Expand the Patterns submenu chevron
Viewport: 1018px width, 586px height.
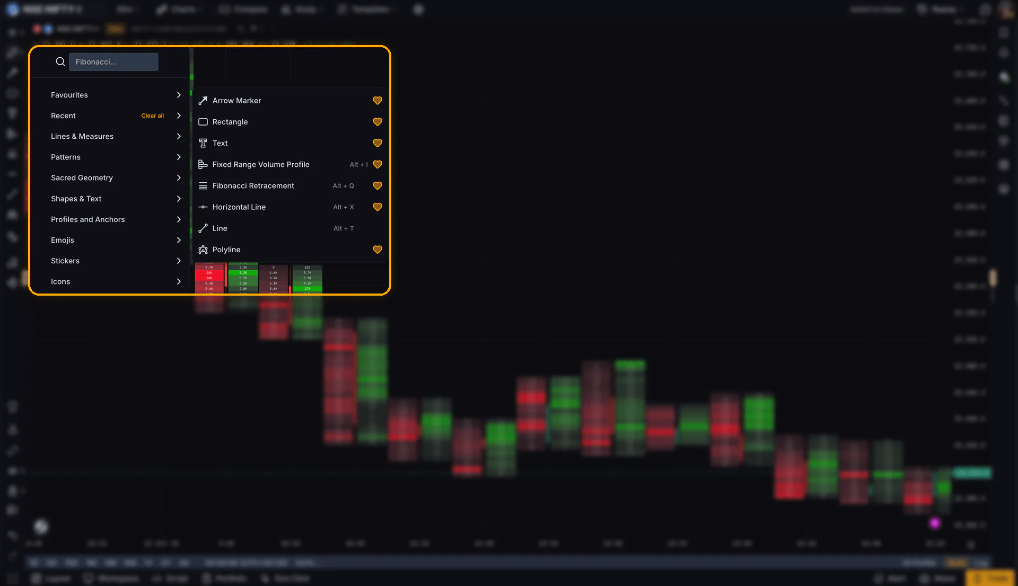click(x=179, y=157)
